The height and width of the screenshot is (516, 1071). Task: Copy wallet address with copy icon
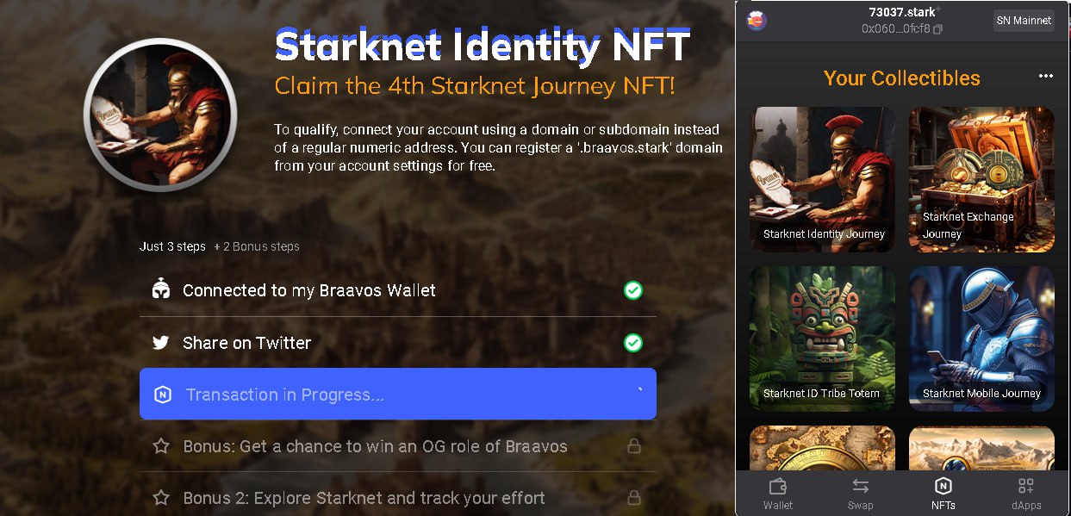click(938, 29)
